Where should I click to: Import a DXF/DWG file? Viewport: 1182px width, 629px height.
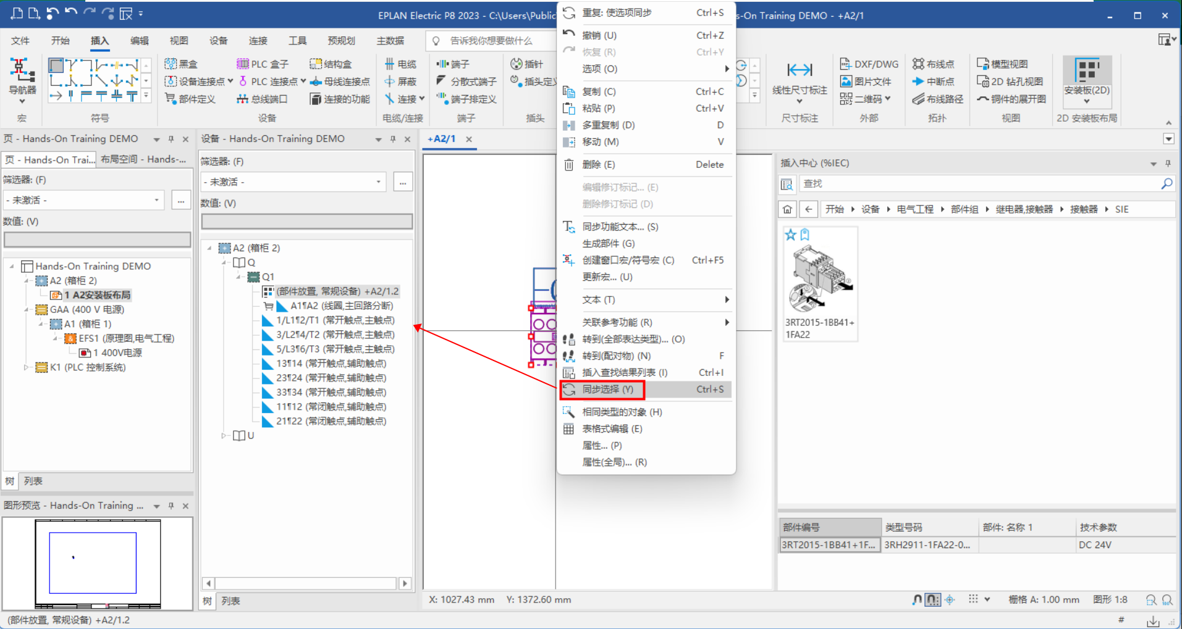(x=869, y=64)
